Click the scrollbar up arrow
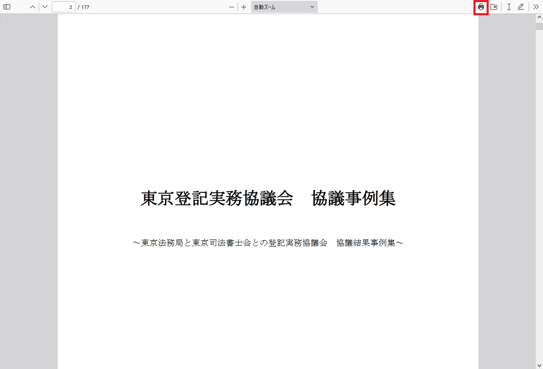 pyautogui.click(x=539, y=18)
